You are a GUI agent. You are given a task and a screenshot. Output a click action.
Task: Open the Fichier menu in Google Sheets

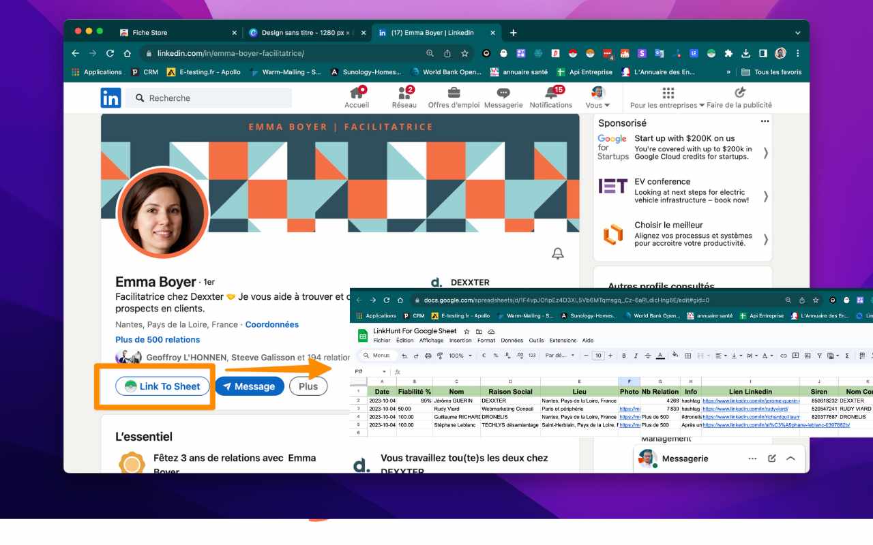pyautogui.click(x=382, y=340)
